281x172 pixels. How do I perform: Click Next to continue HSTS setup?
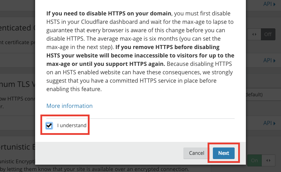coord(224,153)
